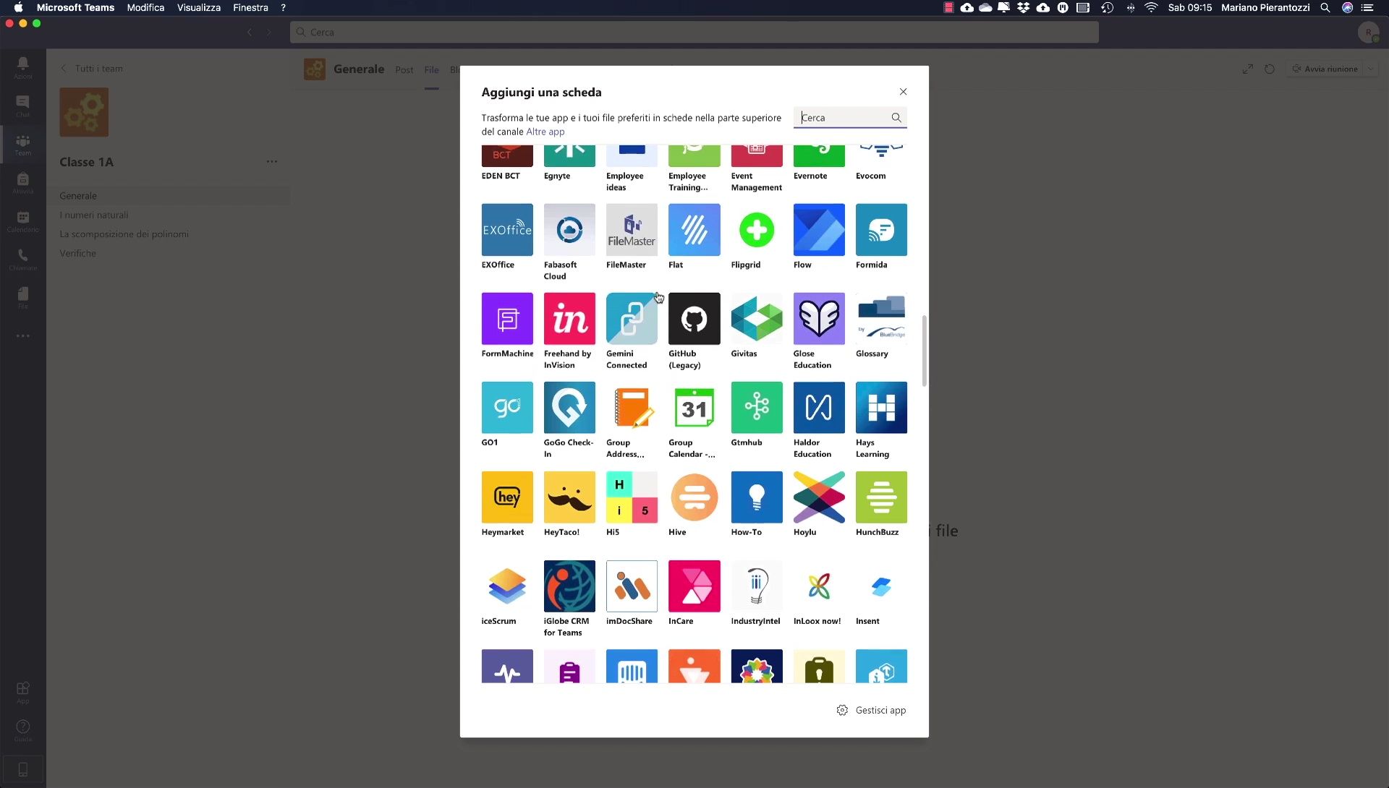Image resolution: width=1389 pixels, height=788 pixels.
Task: Click the Wi-Fi menu bar icon
Action: [x=1151, y=7]
